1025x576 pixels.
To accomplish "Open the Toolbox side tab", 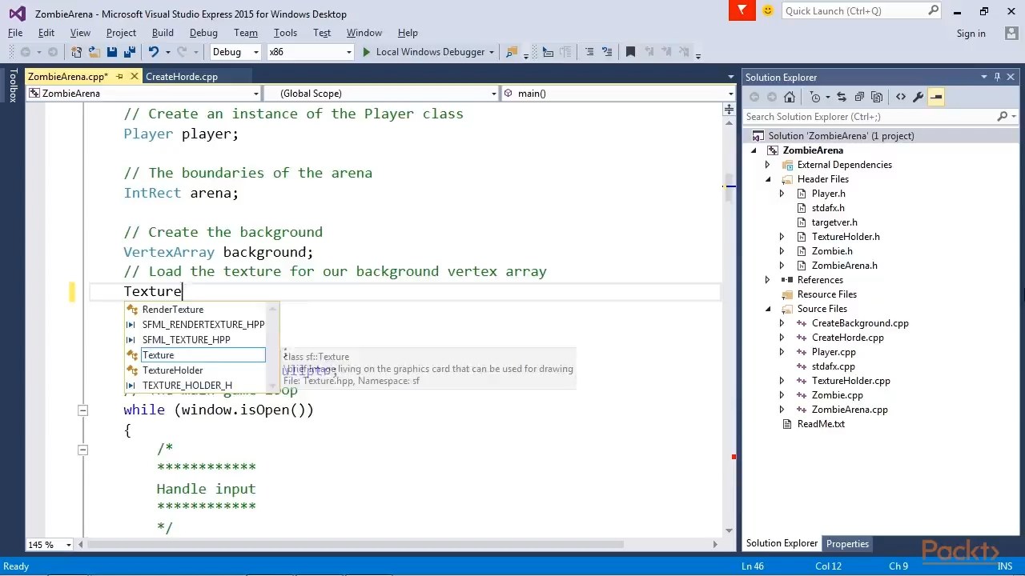I will (13, 86).
